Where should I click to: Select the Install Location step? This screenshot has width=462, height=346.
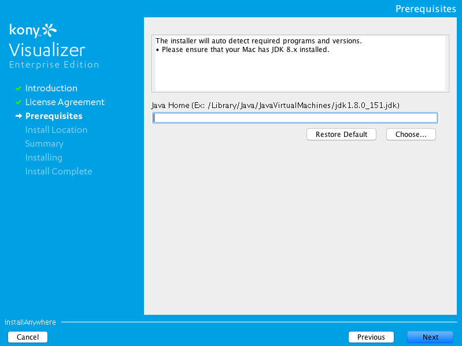click(56, 130)
